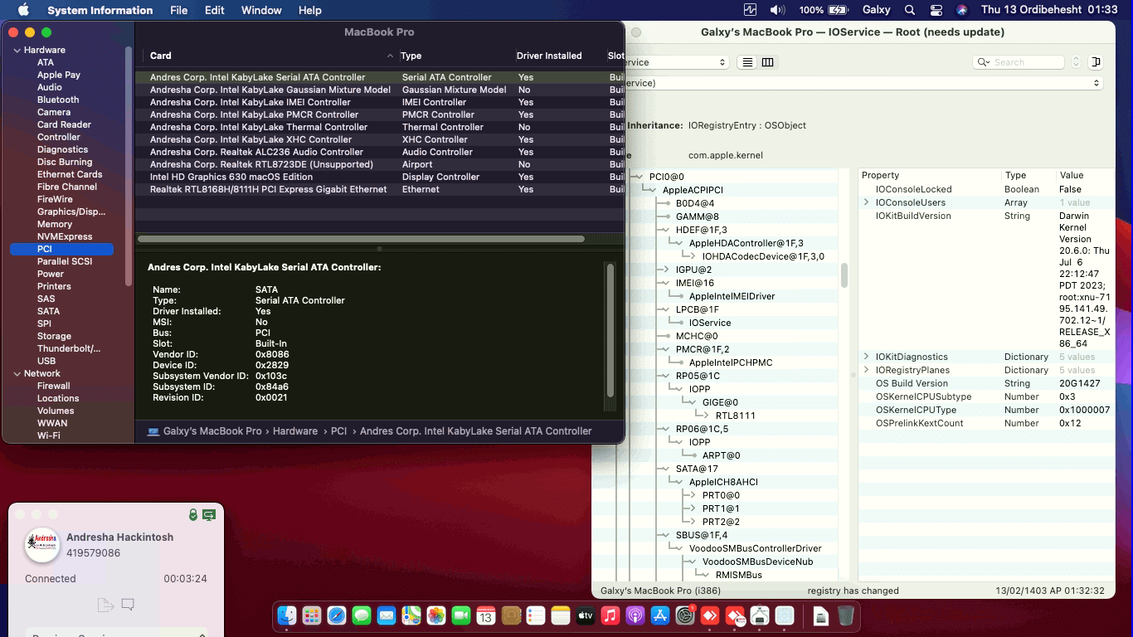The width and height of the screenshot is (1133, 637).
Task: Collapse the Network section in the sidebar
Action: (x=17, y=373)
